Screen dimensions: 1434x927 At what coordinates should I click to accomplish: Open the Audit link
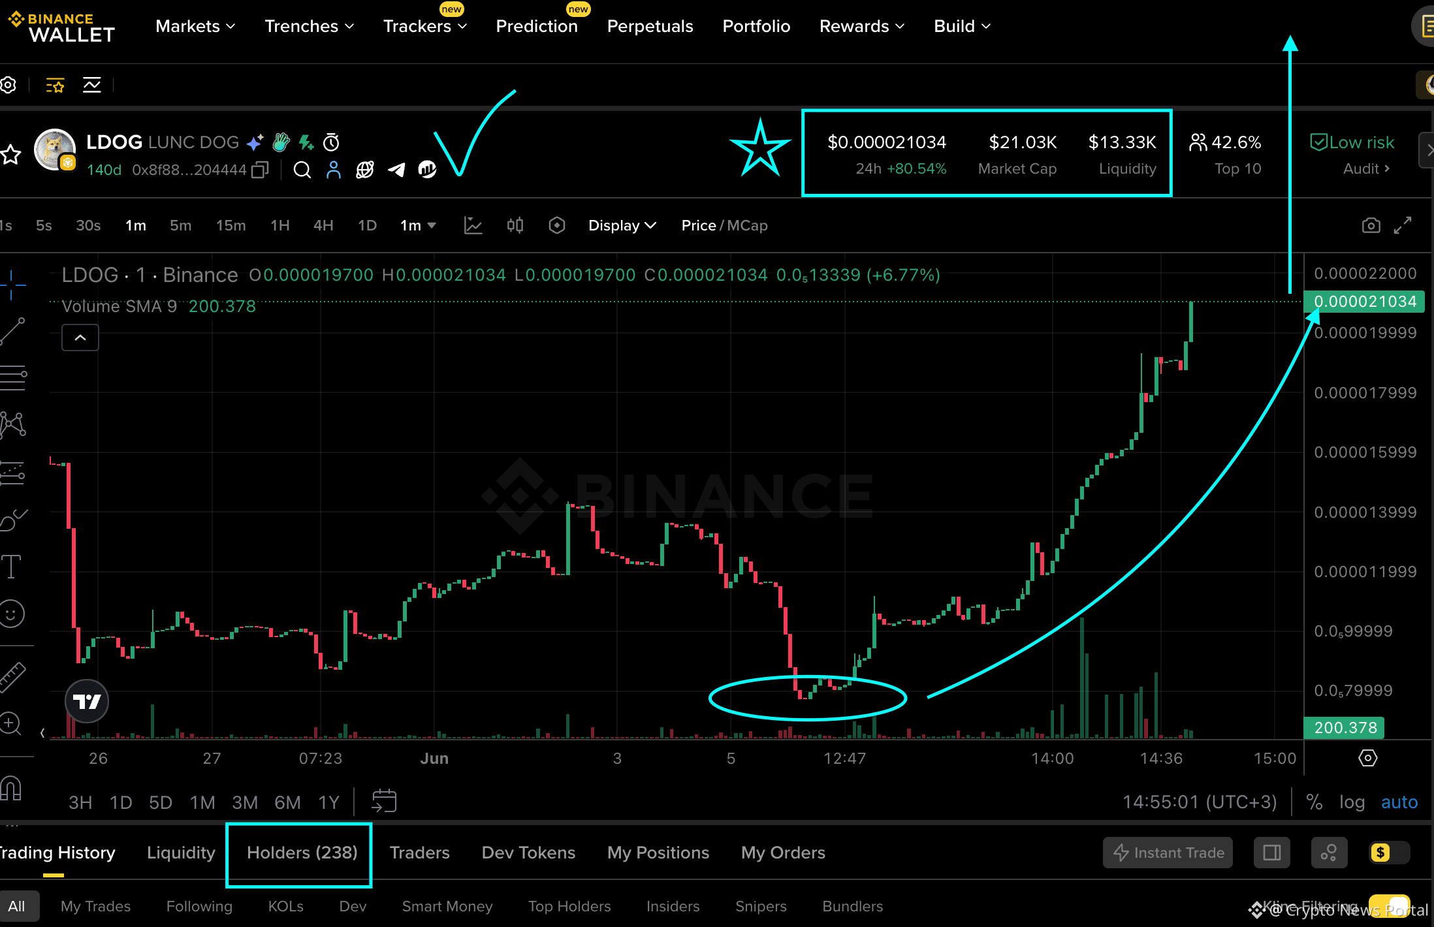click(1367, 168)
